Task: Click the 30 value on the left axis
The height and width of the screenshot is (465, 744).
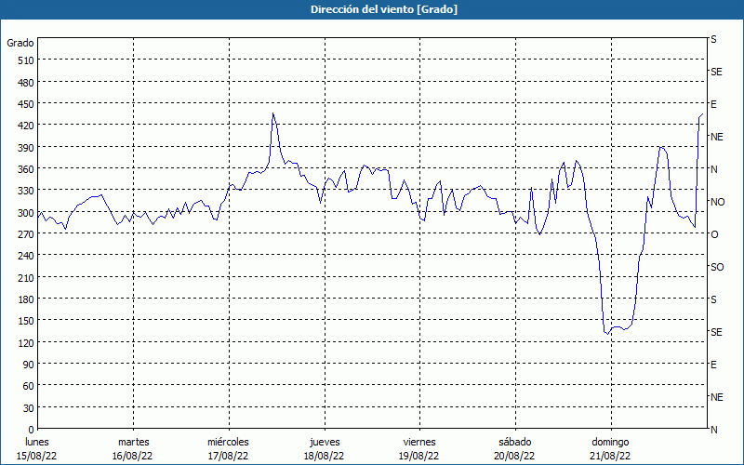Action: [29, 408]
